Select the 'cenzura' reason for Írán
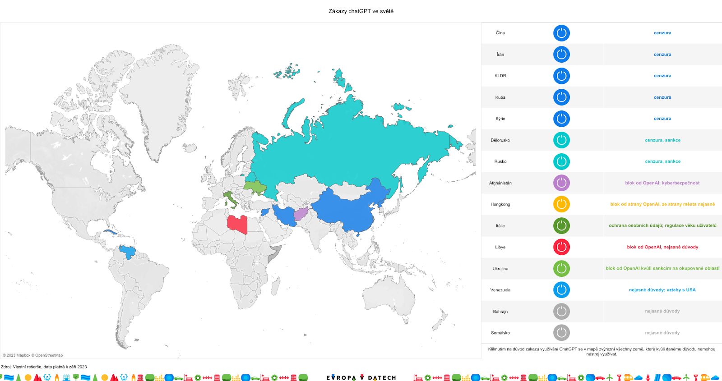 (x=662, y=55)
